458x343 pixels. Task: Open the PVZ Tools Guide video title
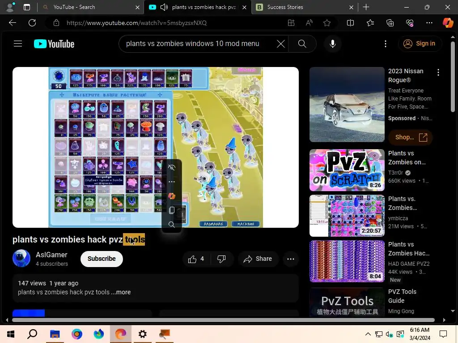tap(402, 296)
